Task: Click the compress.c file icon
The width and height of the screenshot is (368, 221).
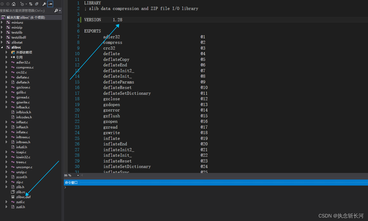Action: coord(13,67)
